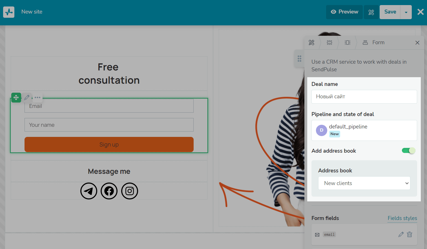The width and height of the screenshot is (427, 249).
Task: Edit form using pencil icon
Action: click(x=27, y=97)
